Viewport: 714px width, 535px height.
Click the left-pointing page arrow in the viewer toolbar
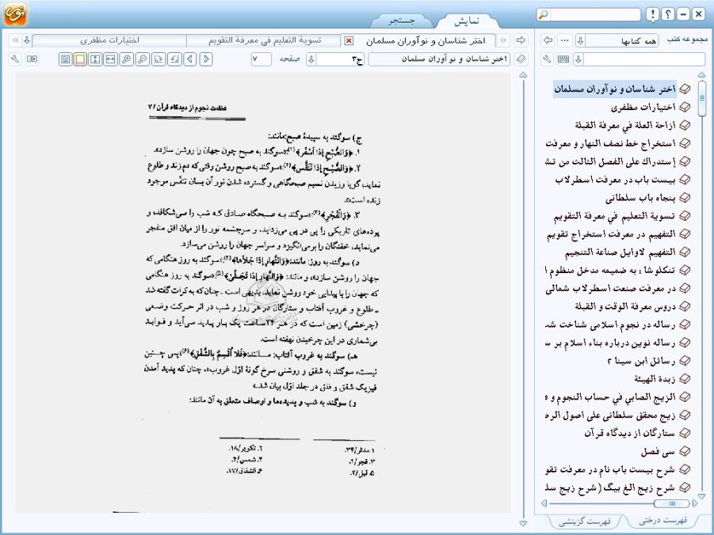[x=190, y=59]
